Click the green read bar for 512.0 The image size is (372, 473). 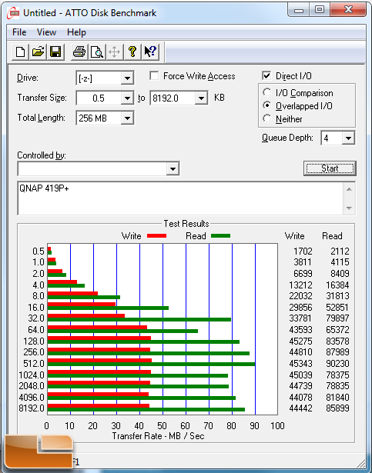click(x=152, y=365)
